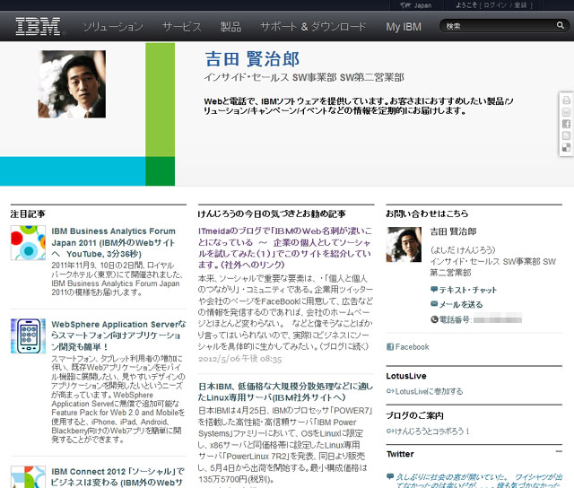Open the サポート & ダウンロード menu
Image resolution: width=574 pixels, height=488 pixels.
tap(313, 27)
